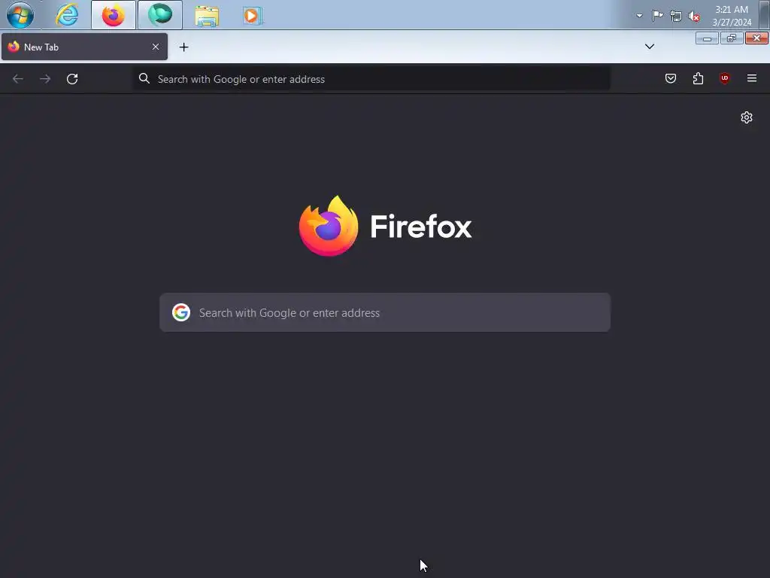The width and height of the screenshot is (770, 578).
Task: Close the New Tab tab
Action: (156, 47)
